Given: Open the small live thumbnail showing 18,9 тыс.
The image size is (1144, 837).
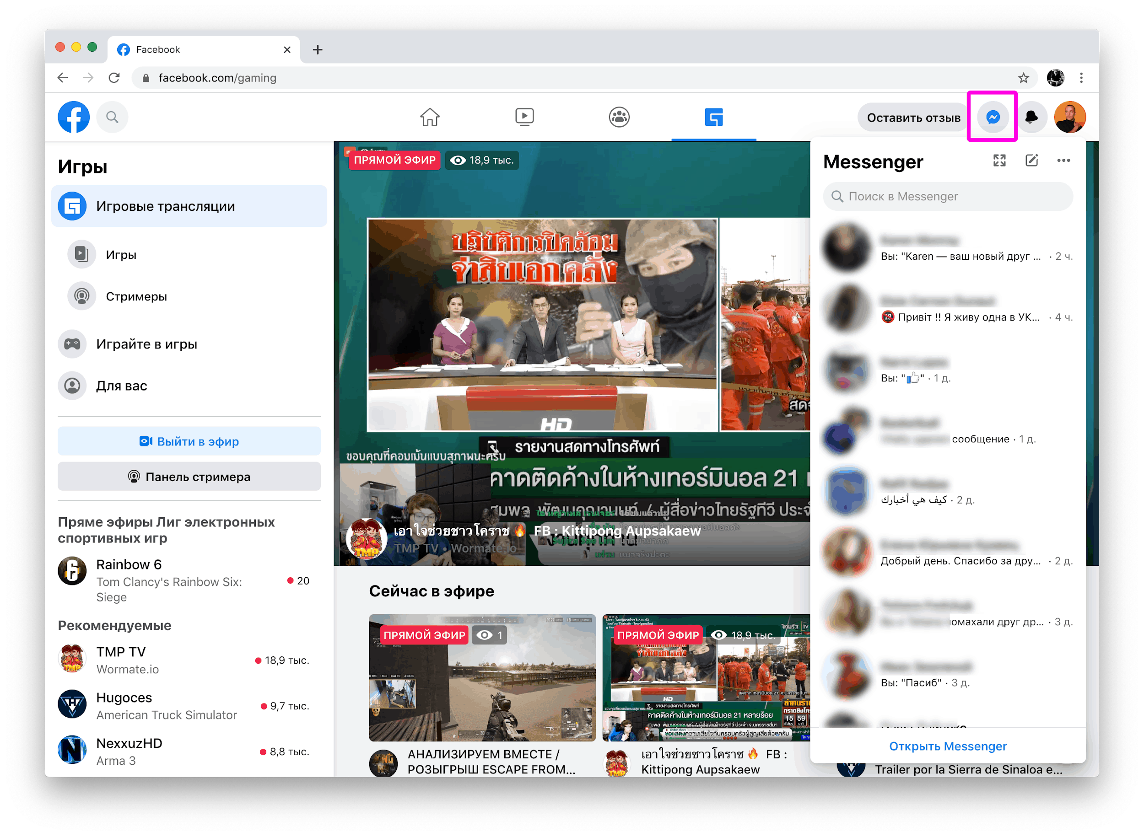Looking at the screenshot, I should coord(706,677).
